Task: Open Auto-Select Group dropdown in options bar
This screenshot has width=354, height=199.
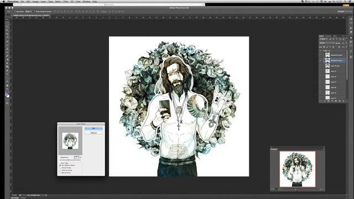Action: (28, 12)
